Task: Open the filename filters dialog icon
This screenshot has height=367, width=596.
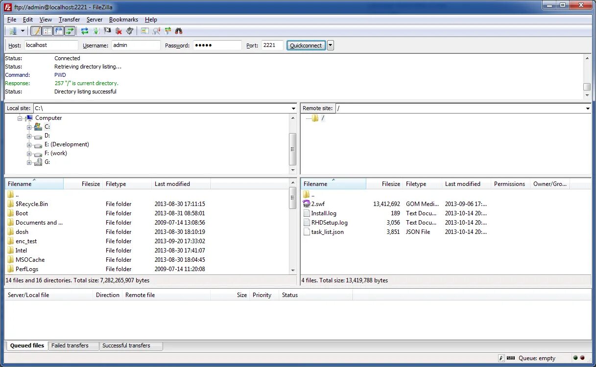Action: click(144, 31)
